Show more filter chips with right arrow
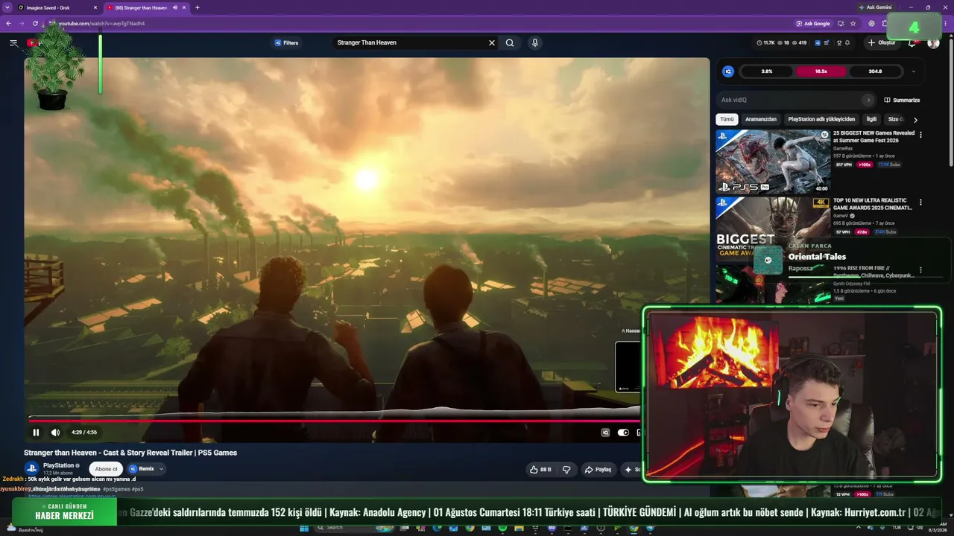This screenshot has height=536, width=954. (915, 120)
